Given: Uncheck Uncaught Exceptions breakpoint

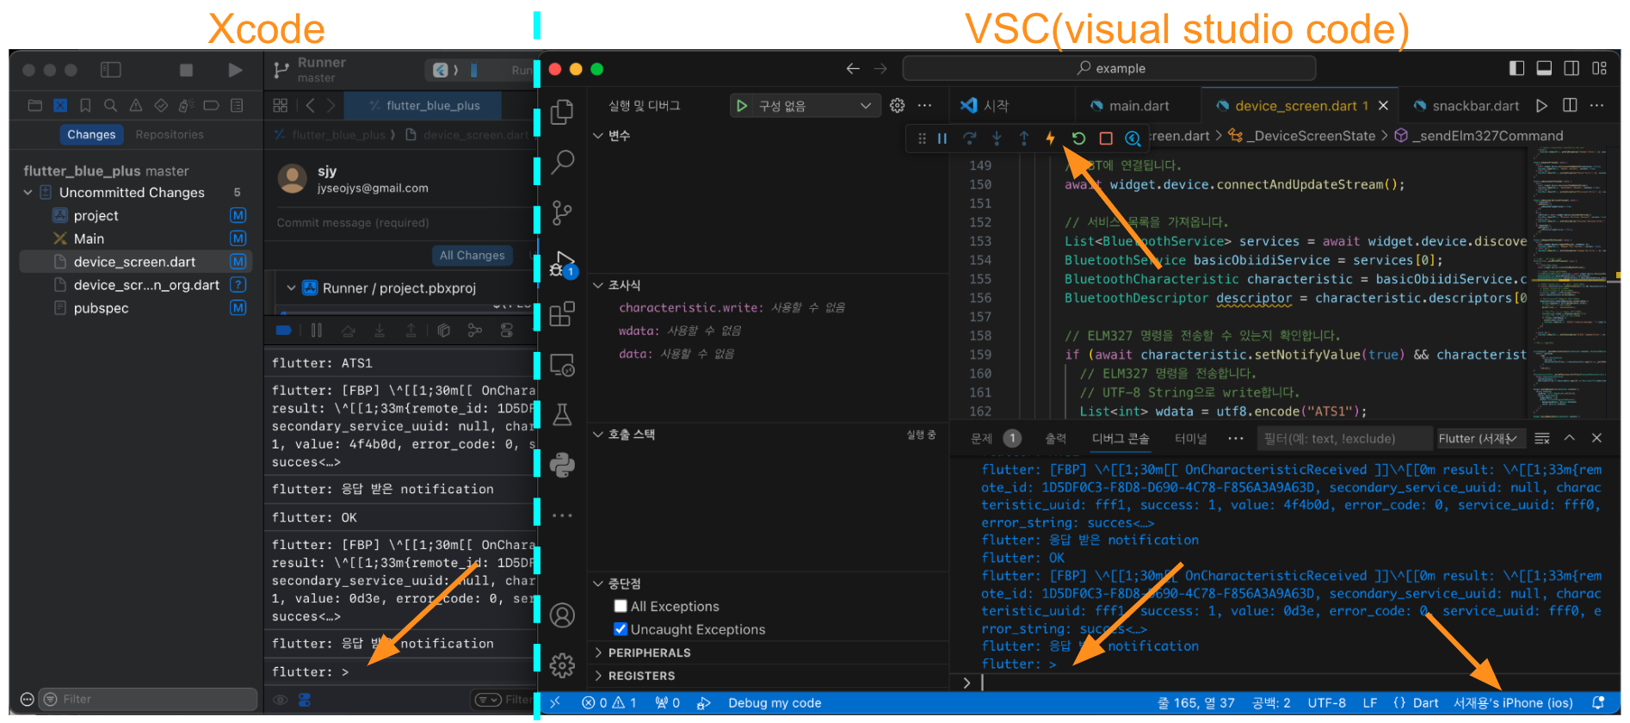Looking at the screenshot, I should 621,629.
